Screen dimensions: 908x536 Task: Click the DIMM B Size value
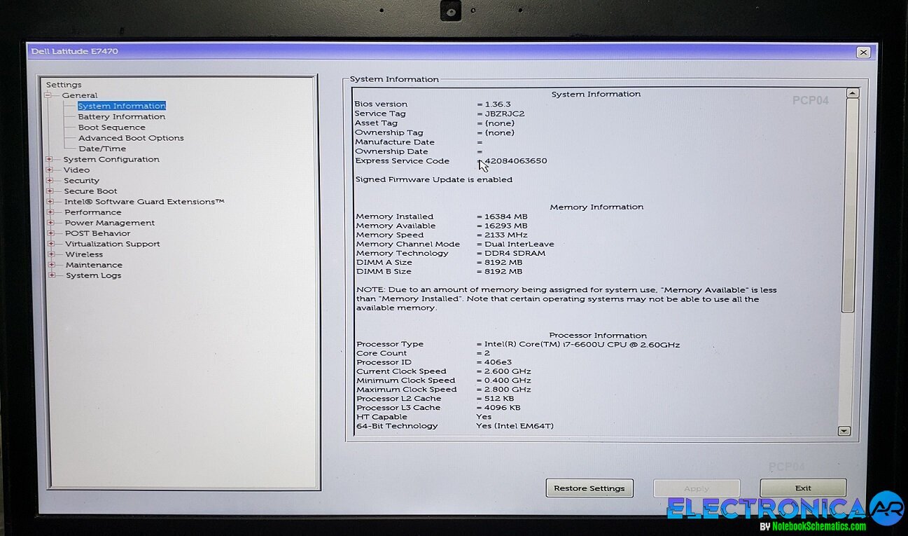[503, 271]
